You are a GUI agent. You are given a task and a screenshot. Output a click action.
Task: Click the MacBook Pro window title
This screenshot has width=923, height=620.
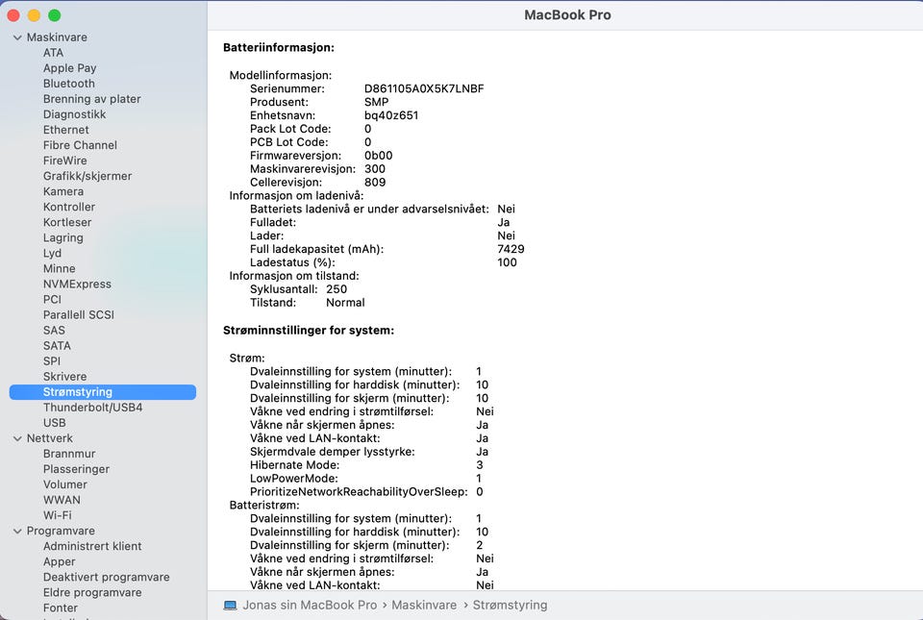click(x=567, y=15)
